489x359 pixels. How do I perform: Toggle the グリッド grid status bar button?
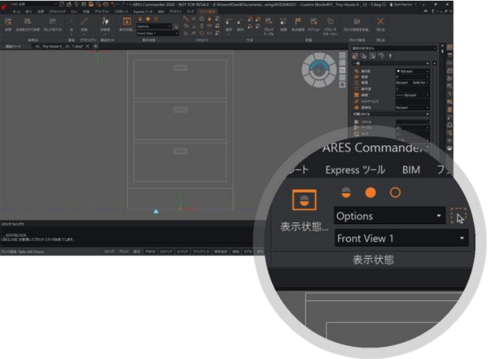(x=123, y=251)
